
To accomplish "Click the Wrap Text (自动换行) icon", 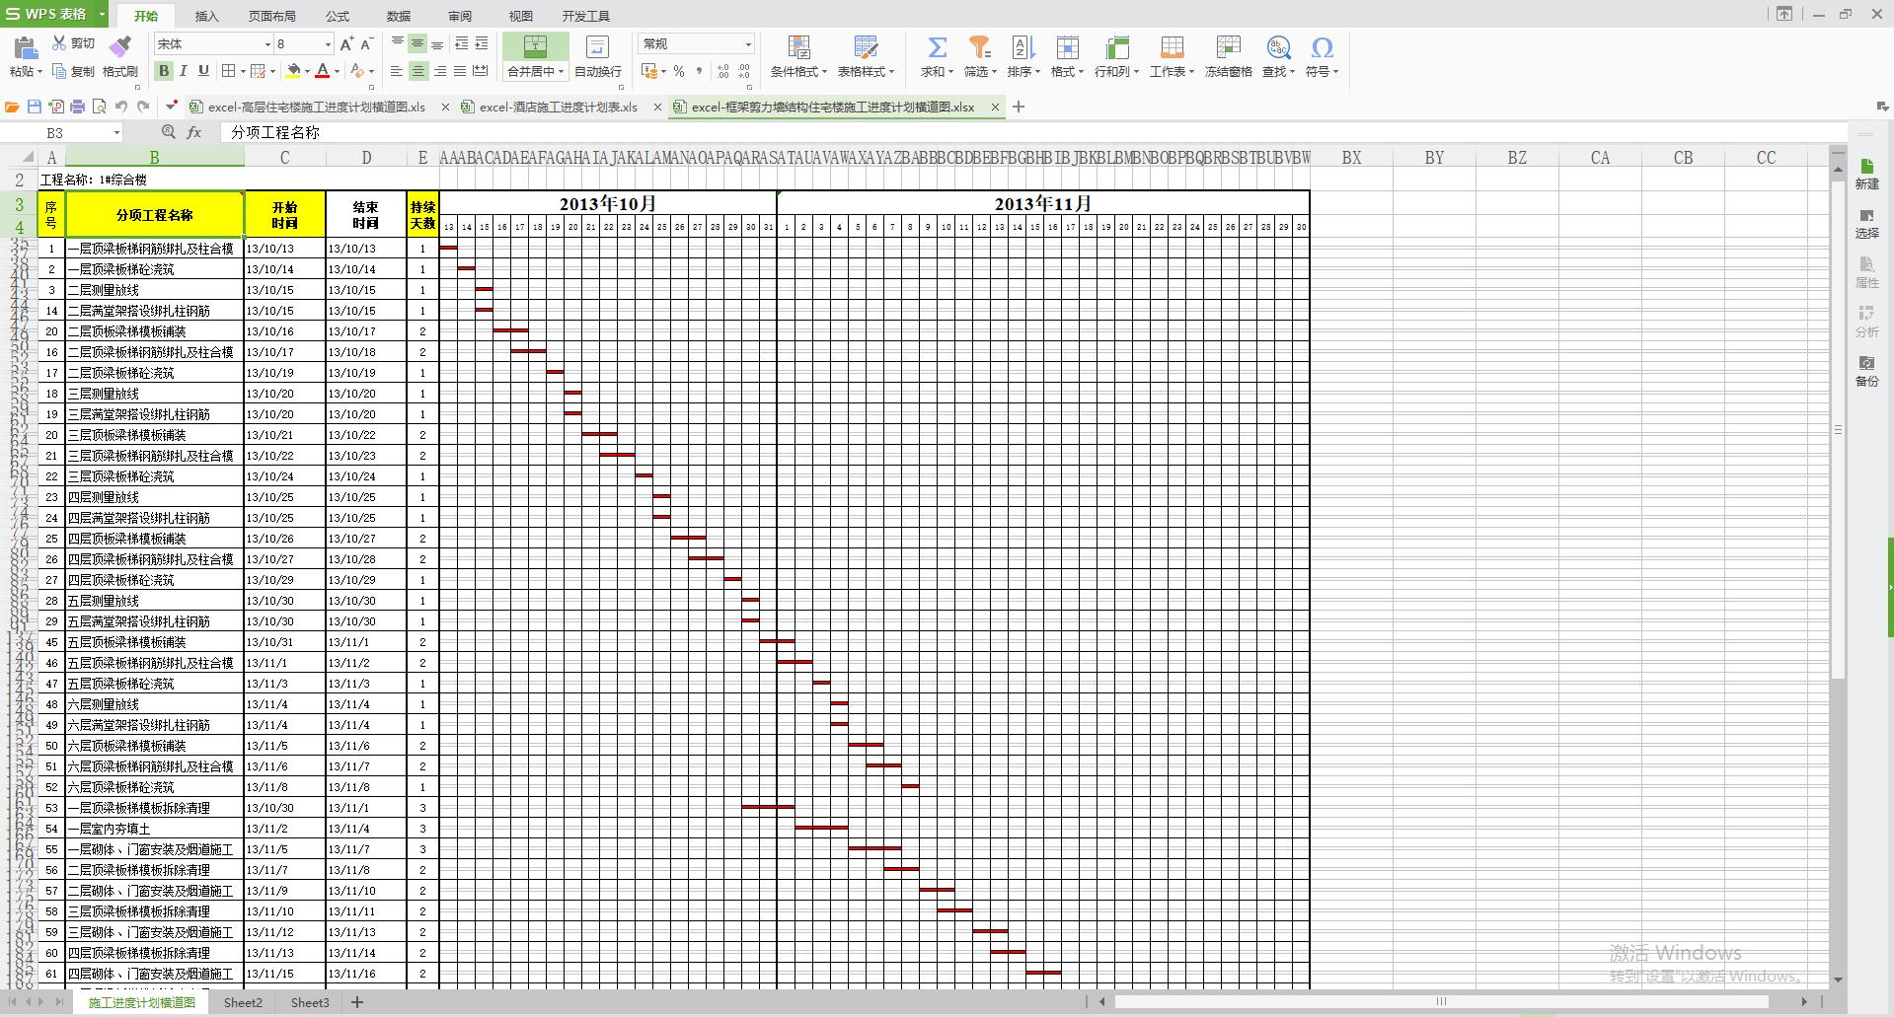I will 597,47.
